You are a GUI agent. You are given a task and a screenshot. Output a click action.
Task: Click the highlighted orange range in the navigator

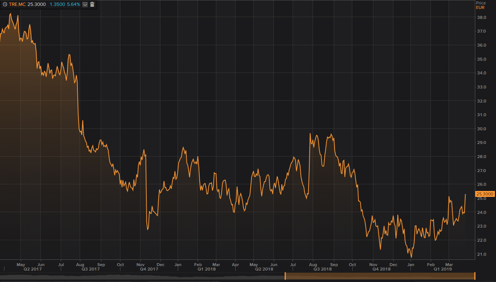(380, 276)
